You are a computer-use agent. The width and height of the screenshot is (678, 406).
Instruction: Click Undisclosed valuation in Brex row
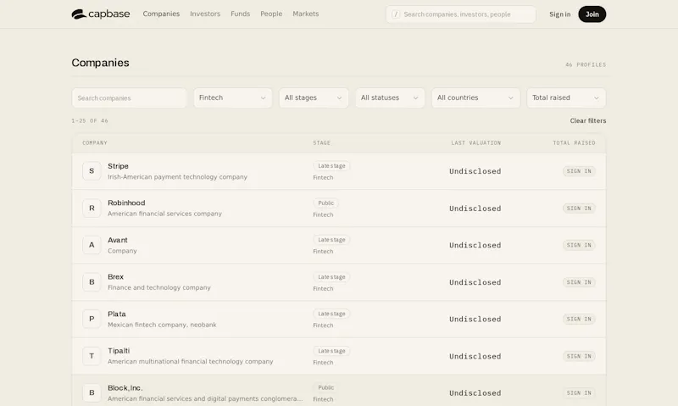475,282
